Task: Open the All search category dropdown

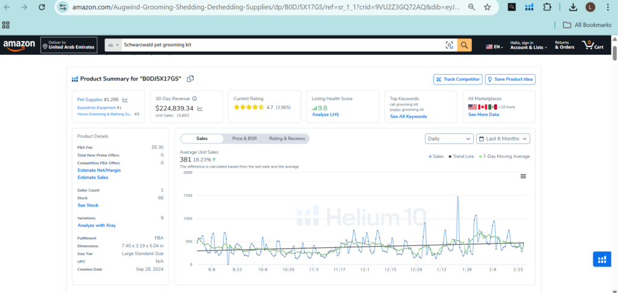Action: click(113, 45)
